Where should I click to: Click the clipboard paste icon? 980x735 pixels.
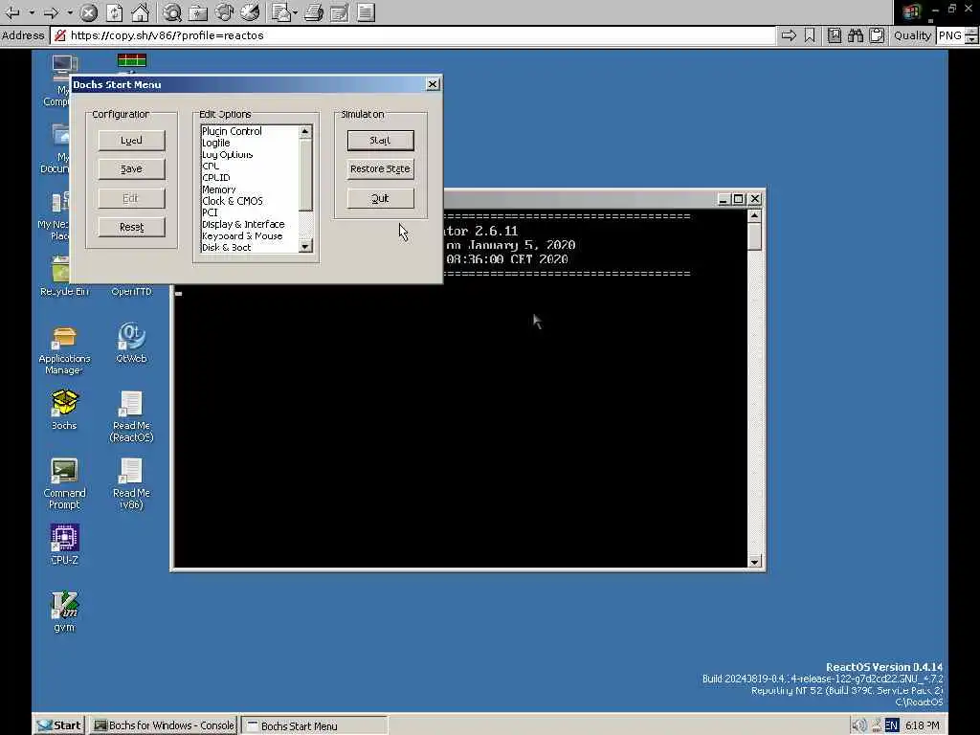877,35
